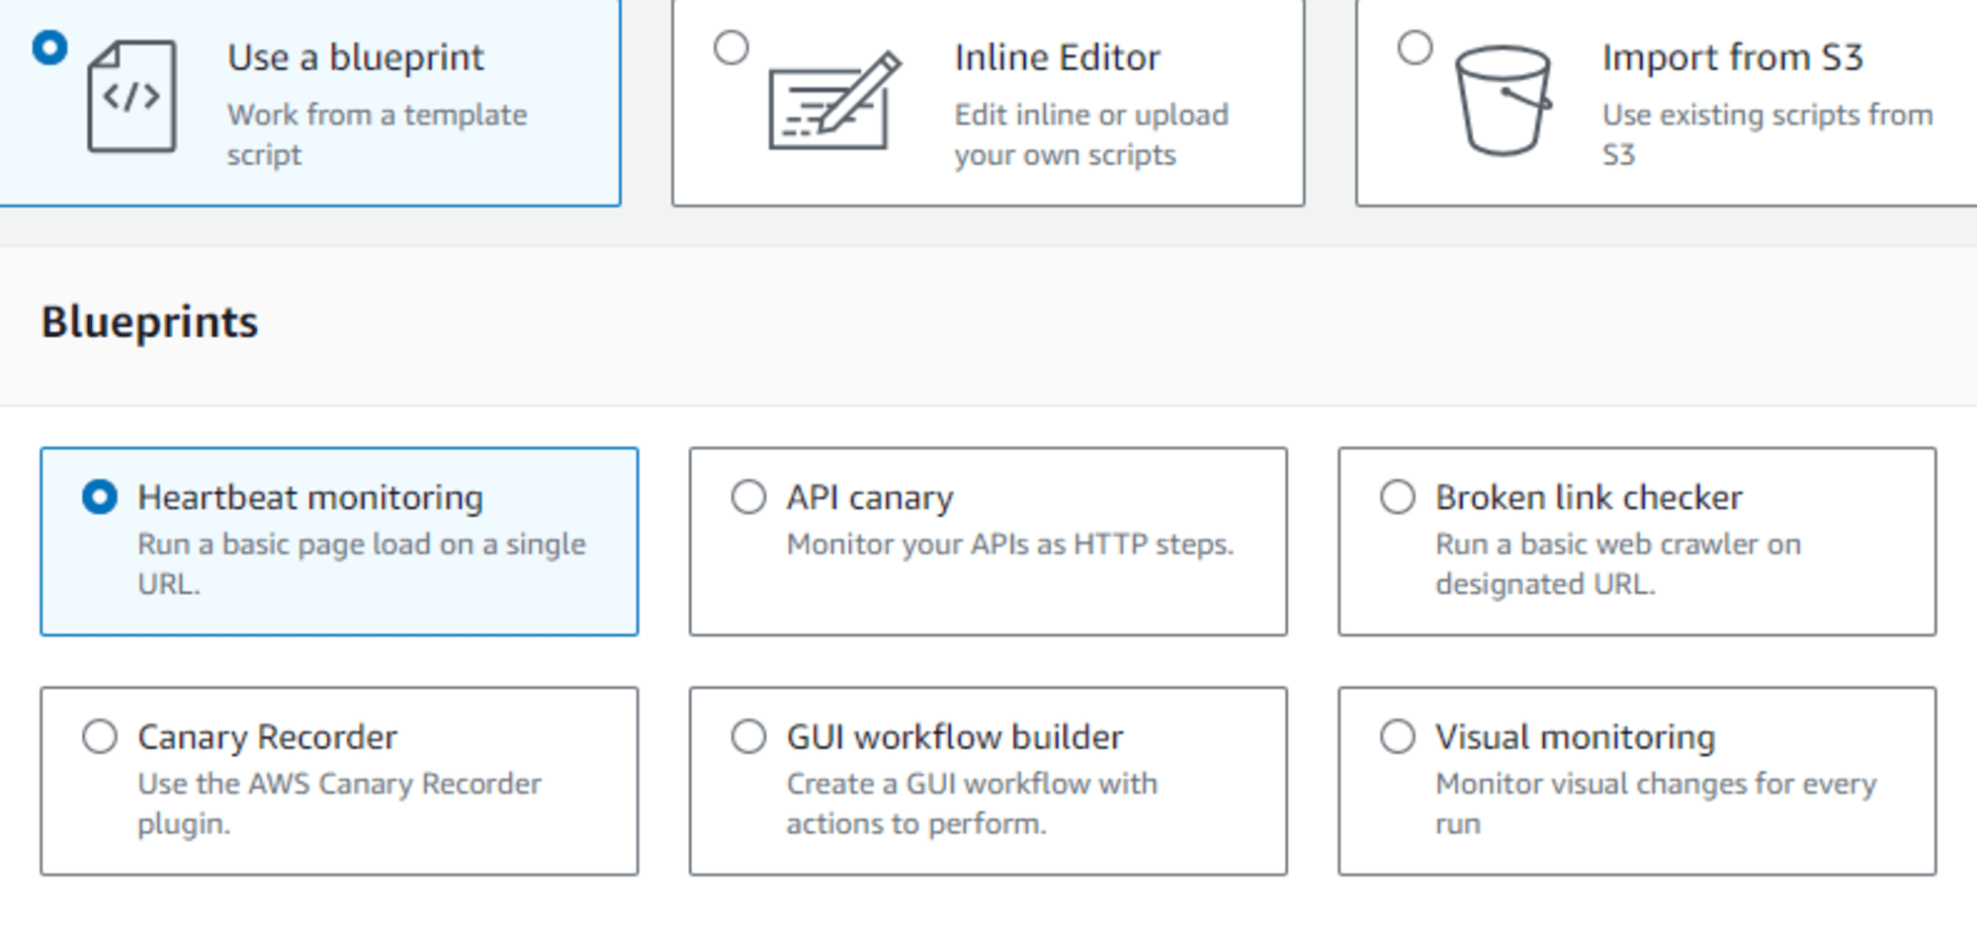Click the Inline Editor pencil icon
This screenshot has height=926, width=1977.
[x=835, y=100]
